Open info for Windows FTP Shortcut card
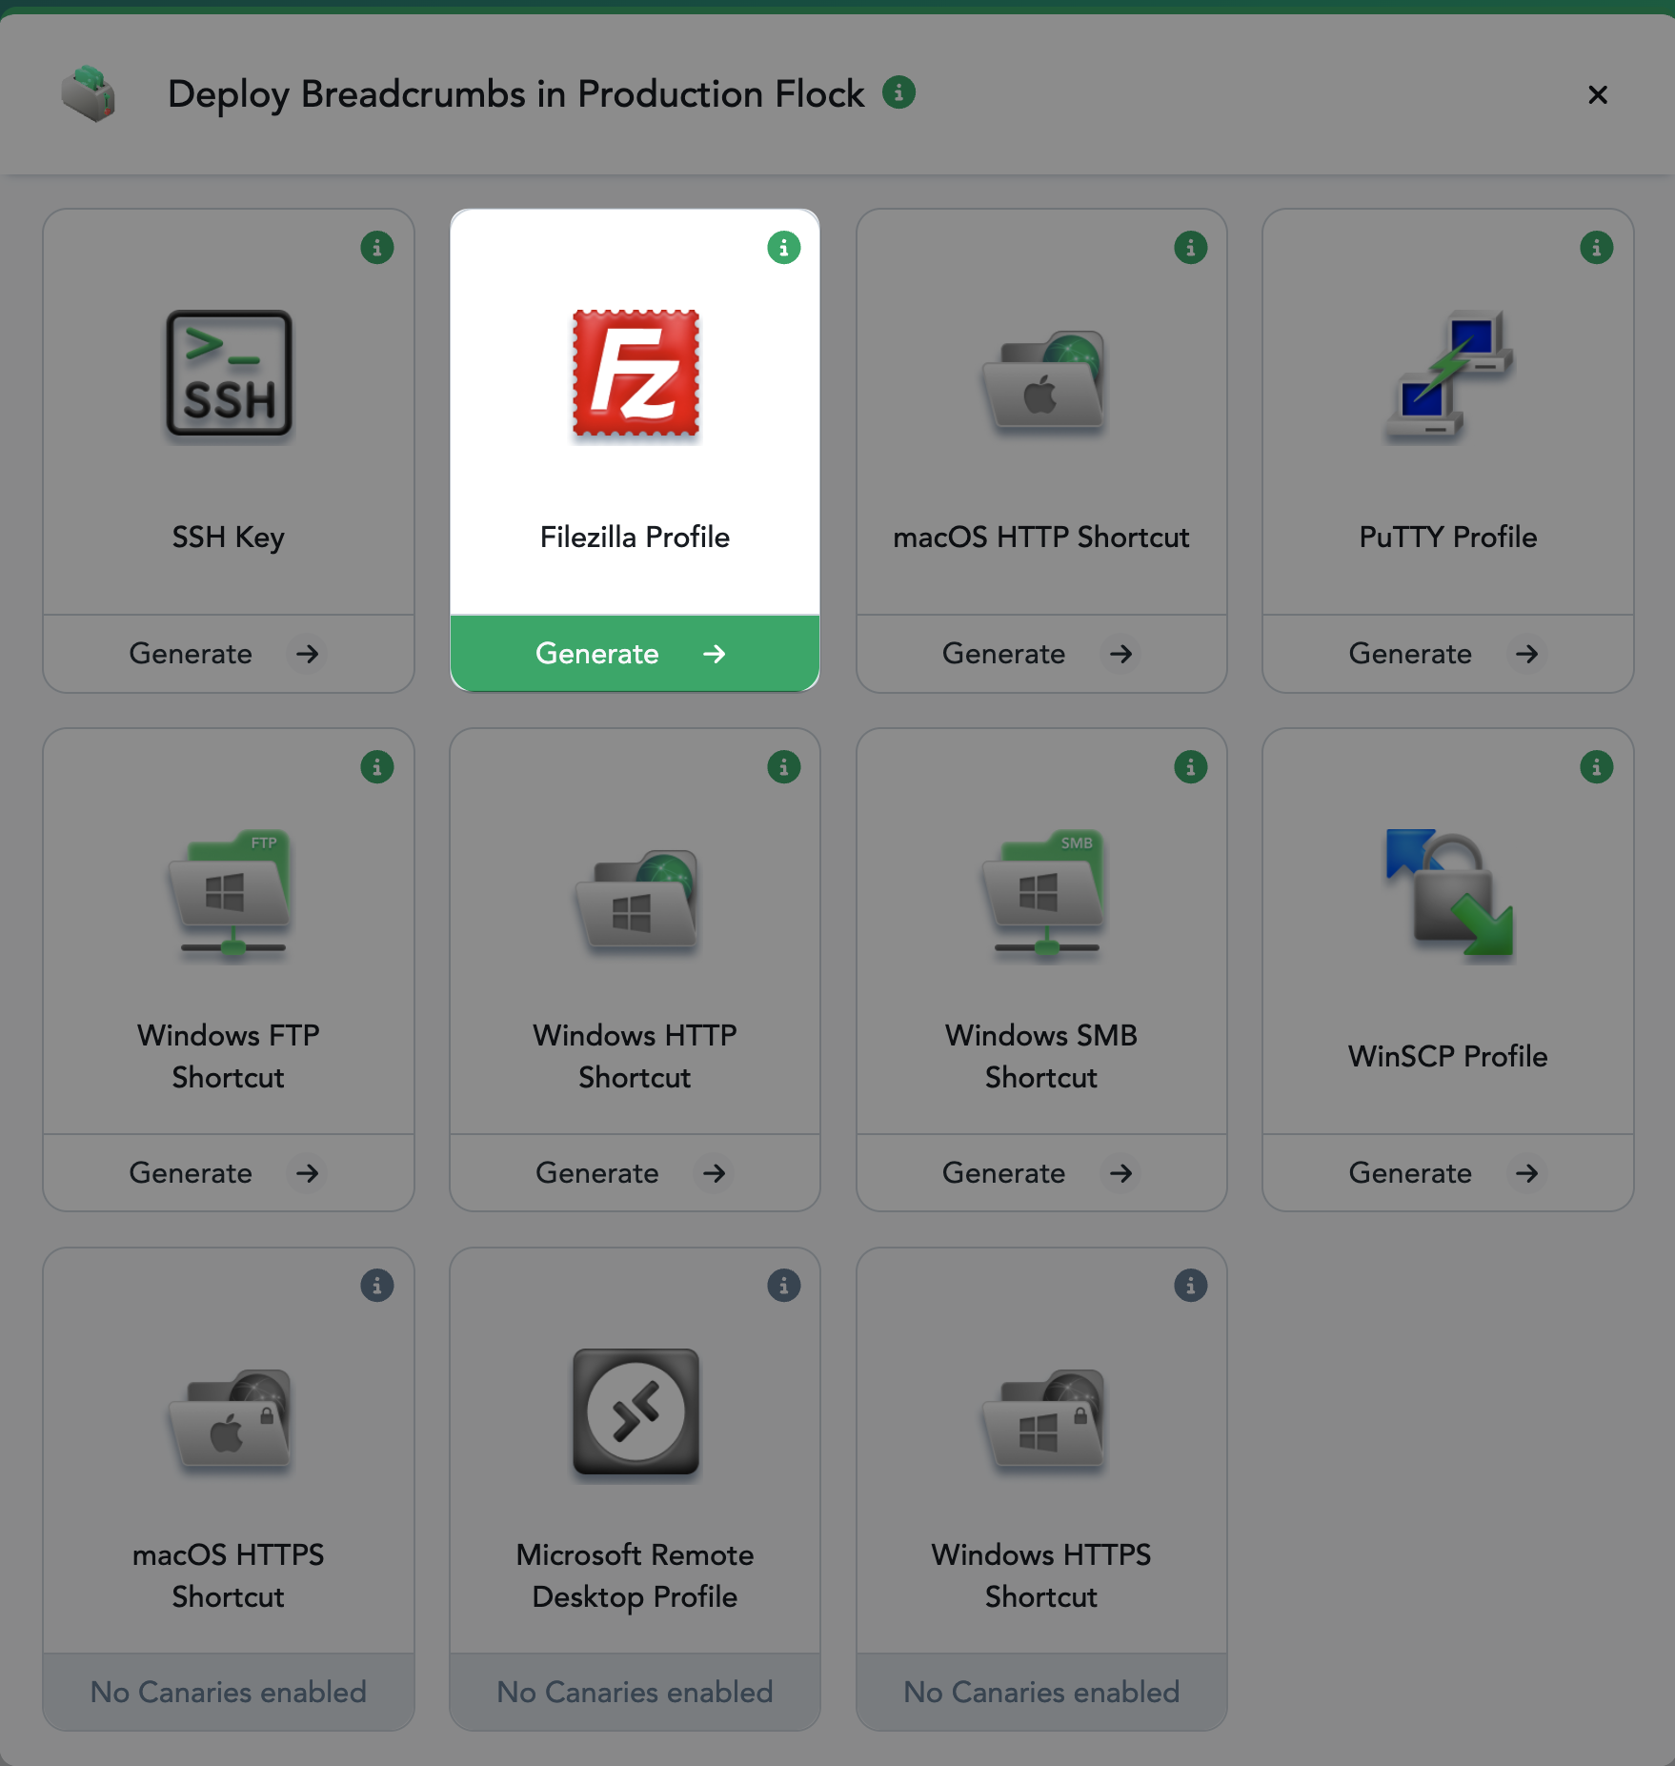 point(377,767)
